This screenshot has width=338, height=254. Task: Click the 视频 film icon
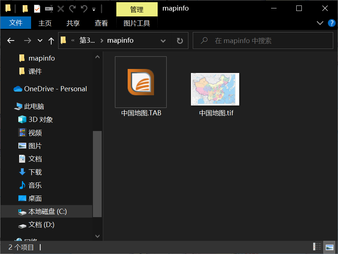[x=22, y=133]
